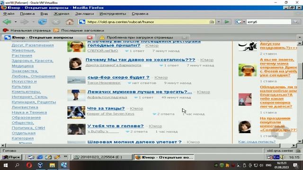This screenshot has height=170, width=303.
Task: Open the Компьютеры, Интернет, Связь category
Action: coord(29,94)
